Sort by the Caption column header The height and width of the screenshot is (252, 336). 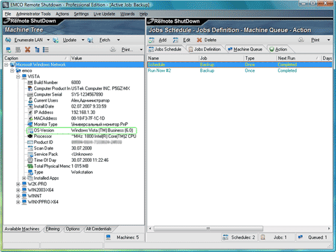37,58
